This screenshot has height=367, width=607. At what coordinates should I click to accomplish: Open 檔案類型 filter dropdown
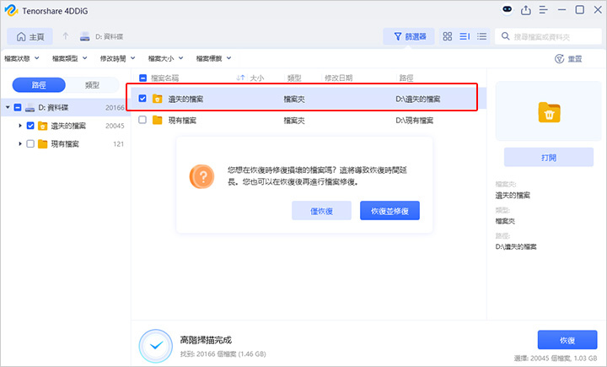(x=70, y=58)
